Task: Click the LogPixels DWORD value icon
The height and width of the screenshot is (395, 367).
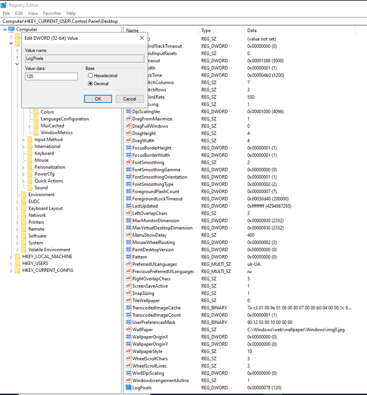Action: click(x=129, y=388)
